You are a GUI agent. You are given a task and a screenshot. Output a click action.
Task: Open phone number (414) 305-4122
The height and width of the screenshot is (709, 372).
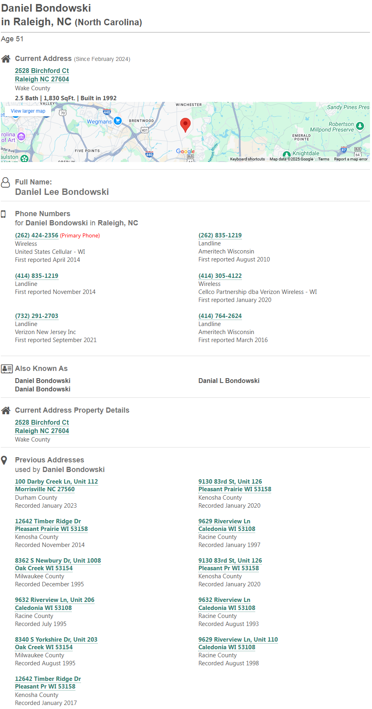coord(220,276)
